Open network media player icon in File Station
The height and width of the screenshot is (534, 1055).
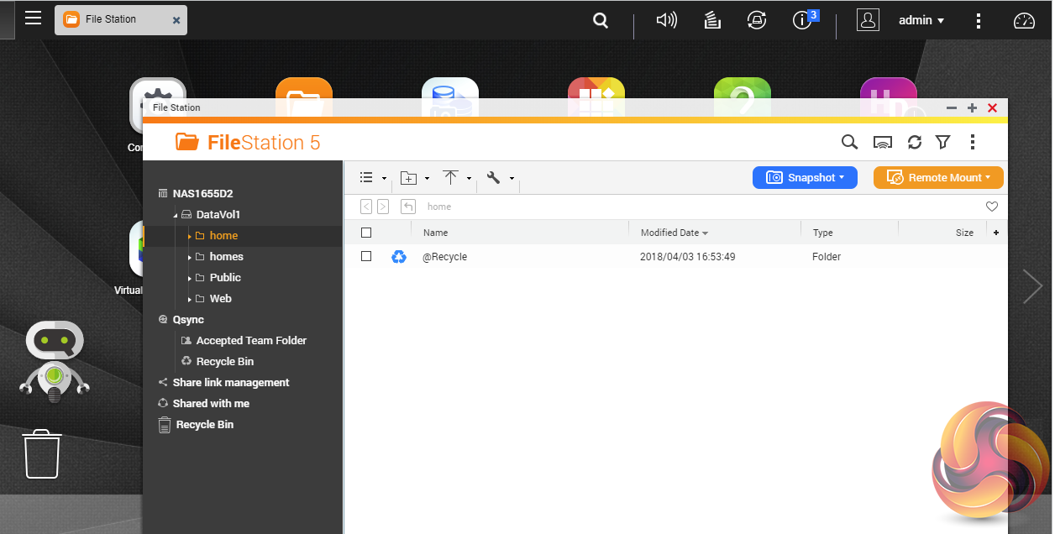pos(883,143)
